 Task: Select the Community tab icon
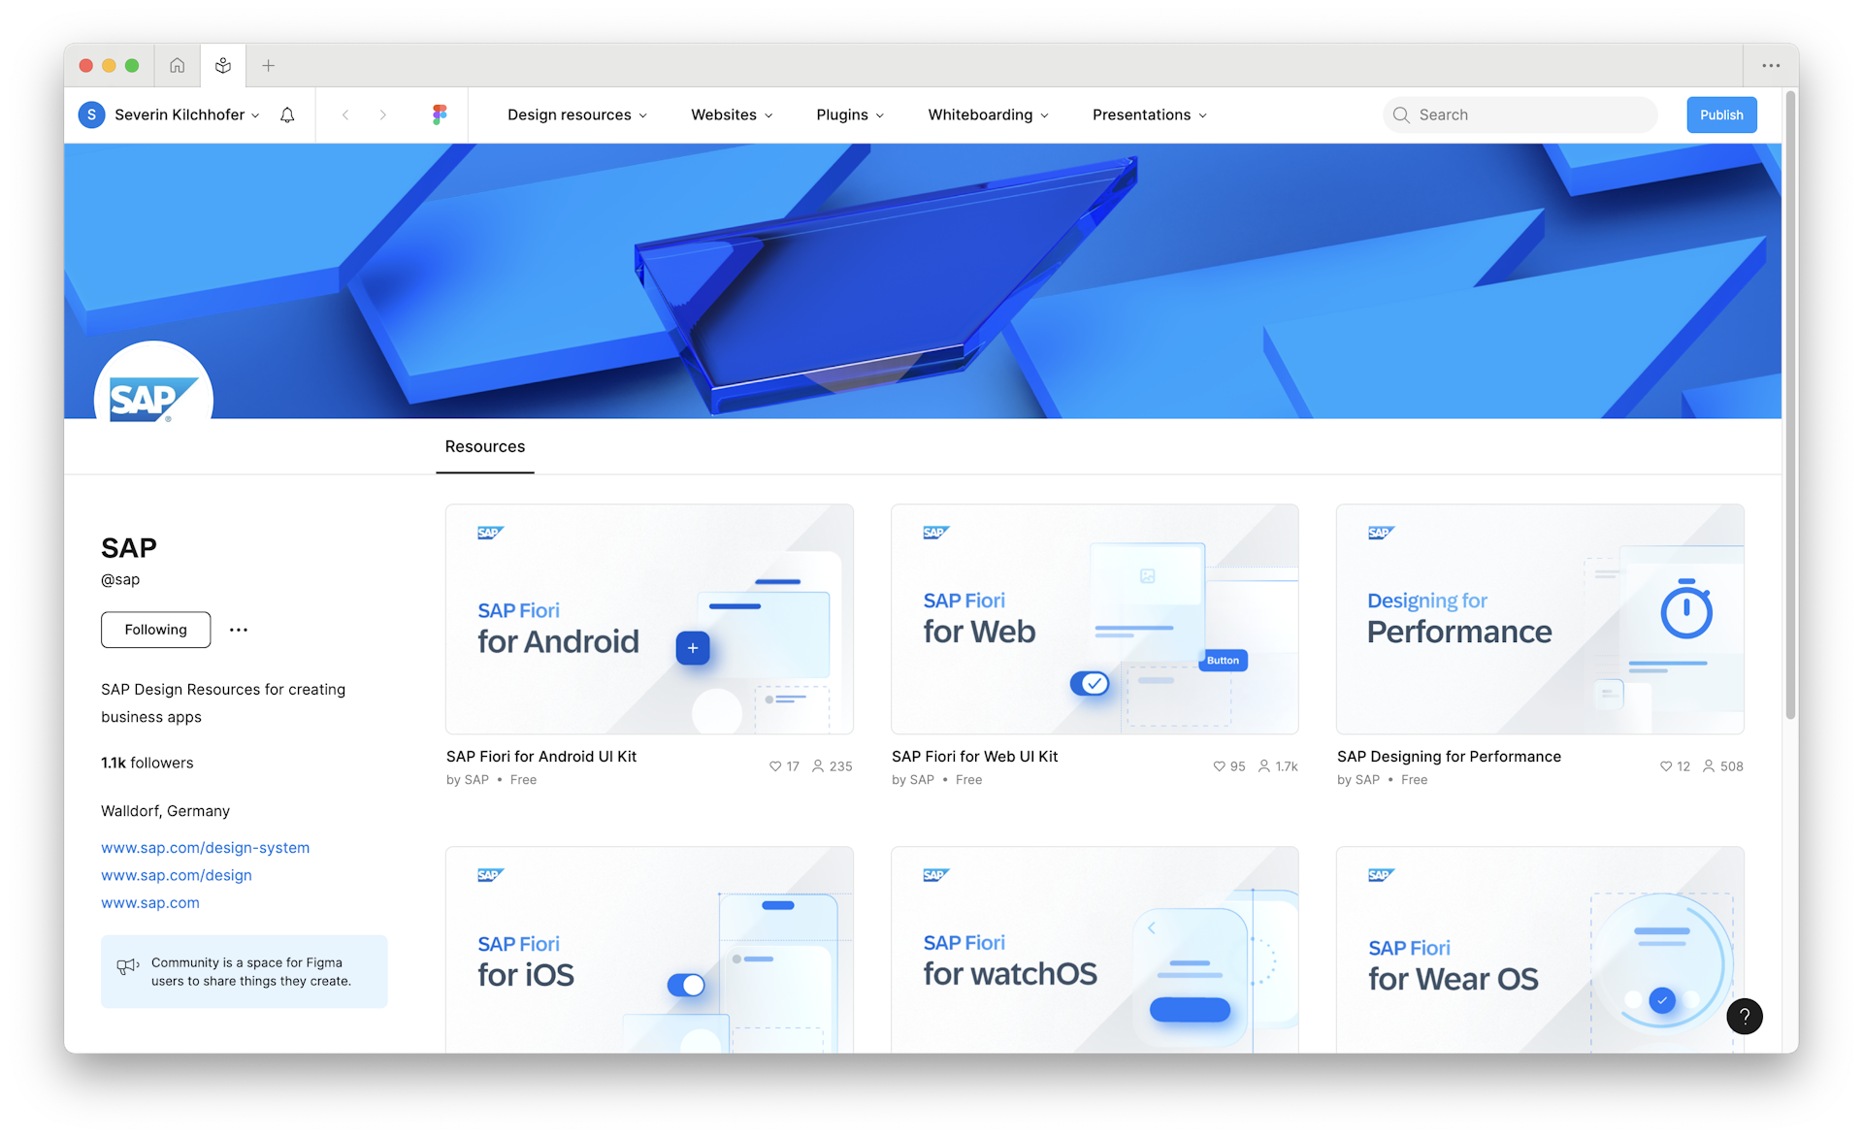coord(223,66)
